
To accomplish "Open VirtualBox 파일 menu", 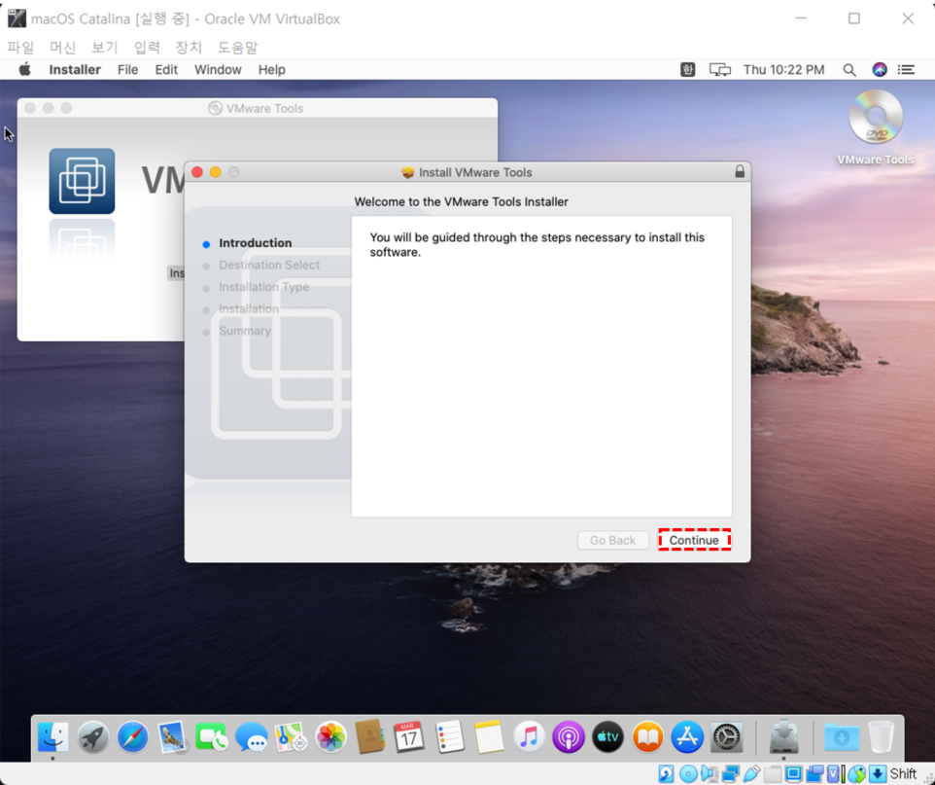I will tap(20, 47).
